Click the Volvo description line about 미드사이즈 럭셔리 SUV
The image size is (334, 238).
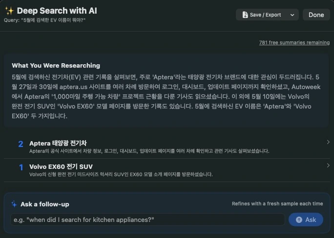click(x=121, y=175)
